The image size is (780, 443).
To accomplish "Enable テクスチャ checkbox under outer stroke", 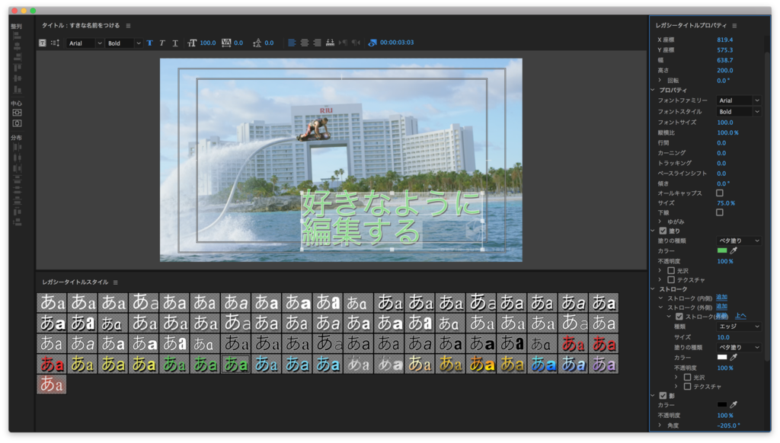I will [688, 387].
